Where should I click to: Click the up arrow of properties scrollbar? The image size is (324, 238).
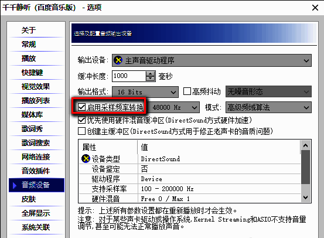coord(305,145)
